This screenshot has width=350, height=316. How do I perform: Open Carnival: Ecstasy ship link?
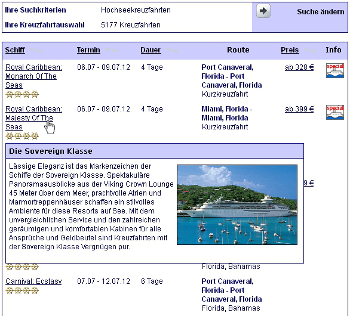click(33, 281)
